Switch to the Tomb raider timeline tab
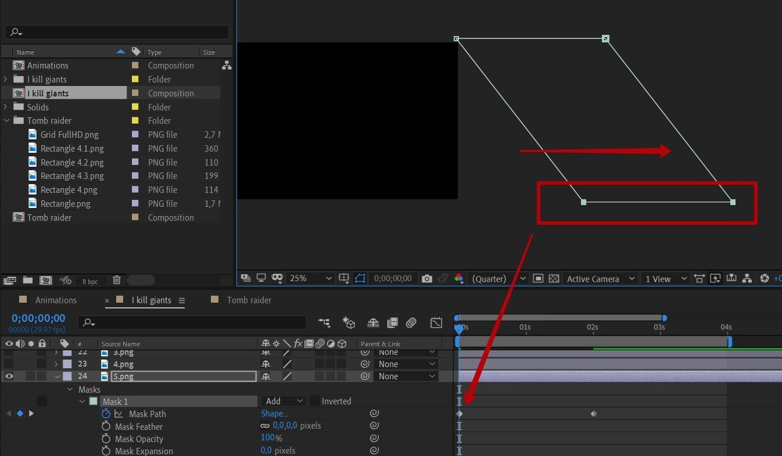This screenshot has height=456, width=782. click(x=249, y=300)
